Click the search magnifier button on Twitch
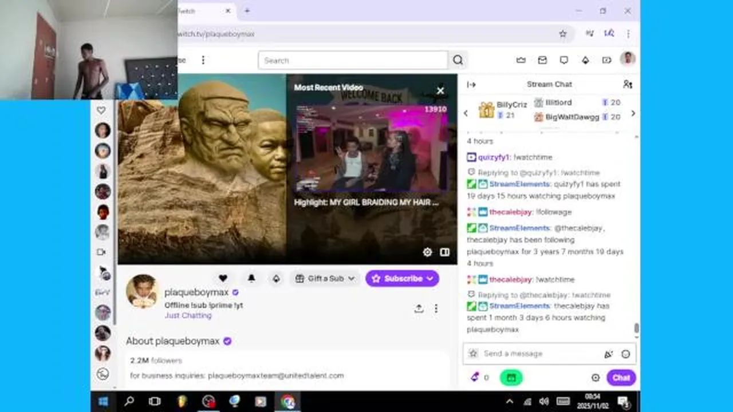 pyautogui.click(x=458, y=60)
